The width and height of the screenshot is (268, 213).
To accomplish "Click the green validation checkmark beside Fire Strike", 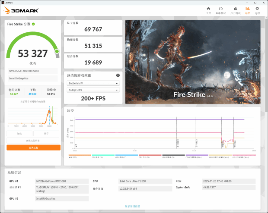I will (x=33, y=24).
